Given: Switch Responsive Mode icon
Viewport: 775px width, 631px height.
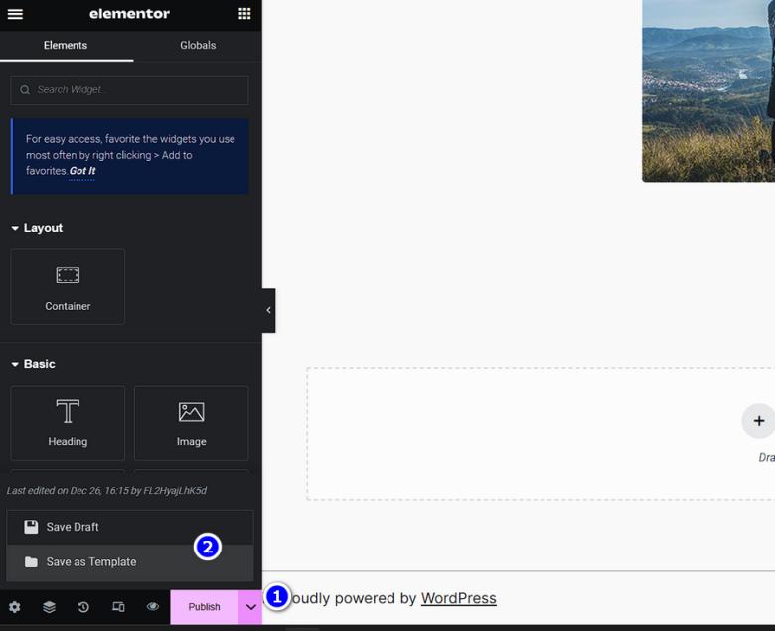Looking at the screenshot, I should coord(118,607).
